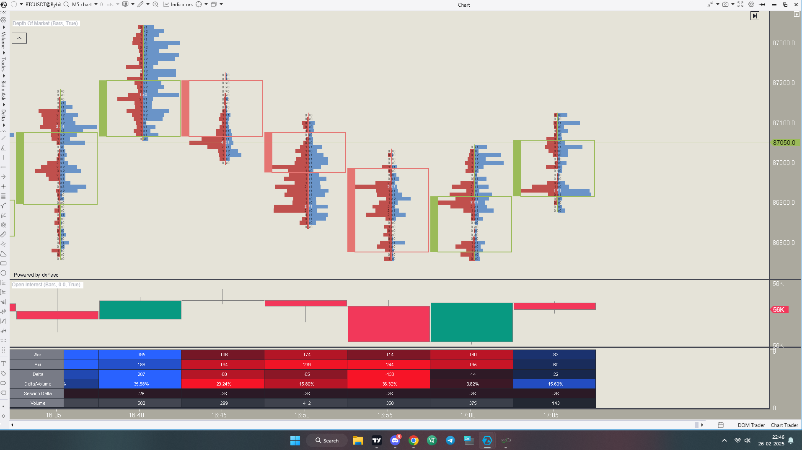Click the zoom in magnifier icon

pos(155,5)
